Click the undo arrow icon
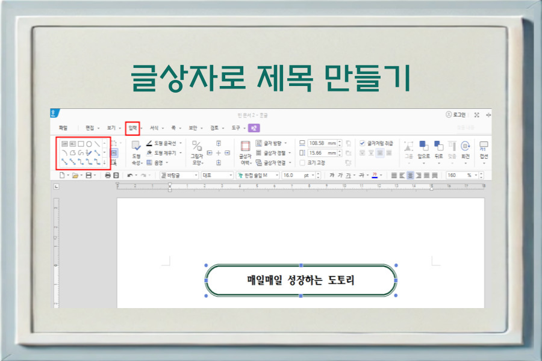The image size is (542, 361). (130, 176)
